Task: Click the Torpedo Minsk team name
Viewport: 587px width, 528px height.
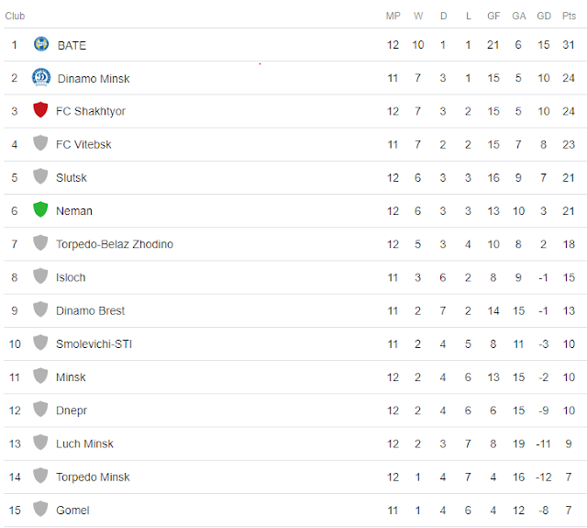Action: (x=93, y=477)
